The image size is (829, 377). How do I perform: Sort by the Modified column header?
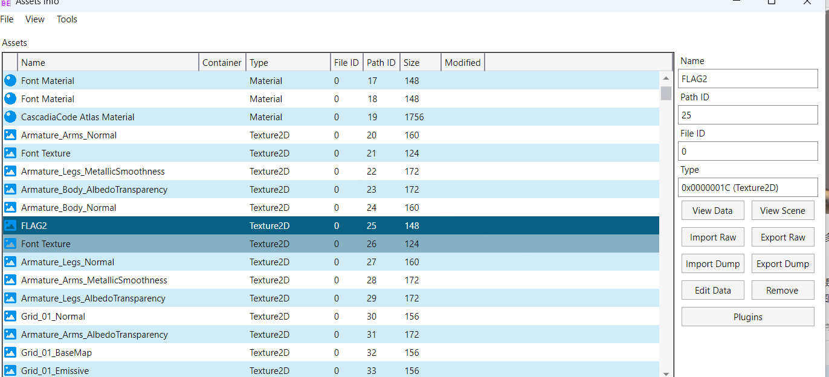pyautogui.click(x=463, y=62)
